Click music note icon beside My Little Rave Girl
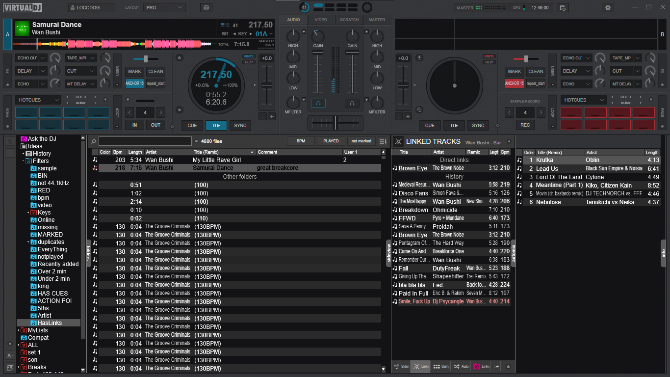Screen dimensions: 670x377 [95, 160]
